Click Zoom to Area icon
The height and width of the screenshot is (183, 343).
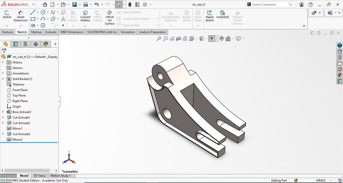click(x=165, y=39)
